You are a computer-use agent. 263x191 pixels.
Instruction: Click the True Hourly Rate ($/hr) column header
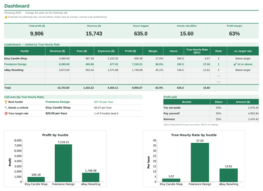click(197, 51)
